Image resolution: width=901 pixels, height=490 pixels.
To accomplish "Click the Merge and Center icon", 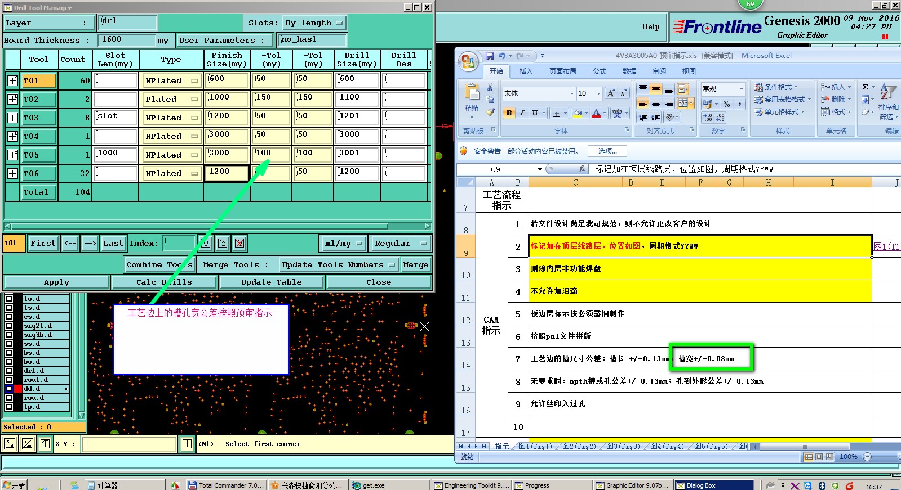I will pyautogui.click(x=683, y=103).
